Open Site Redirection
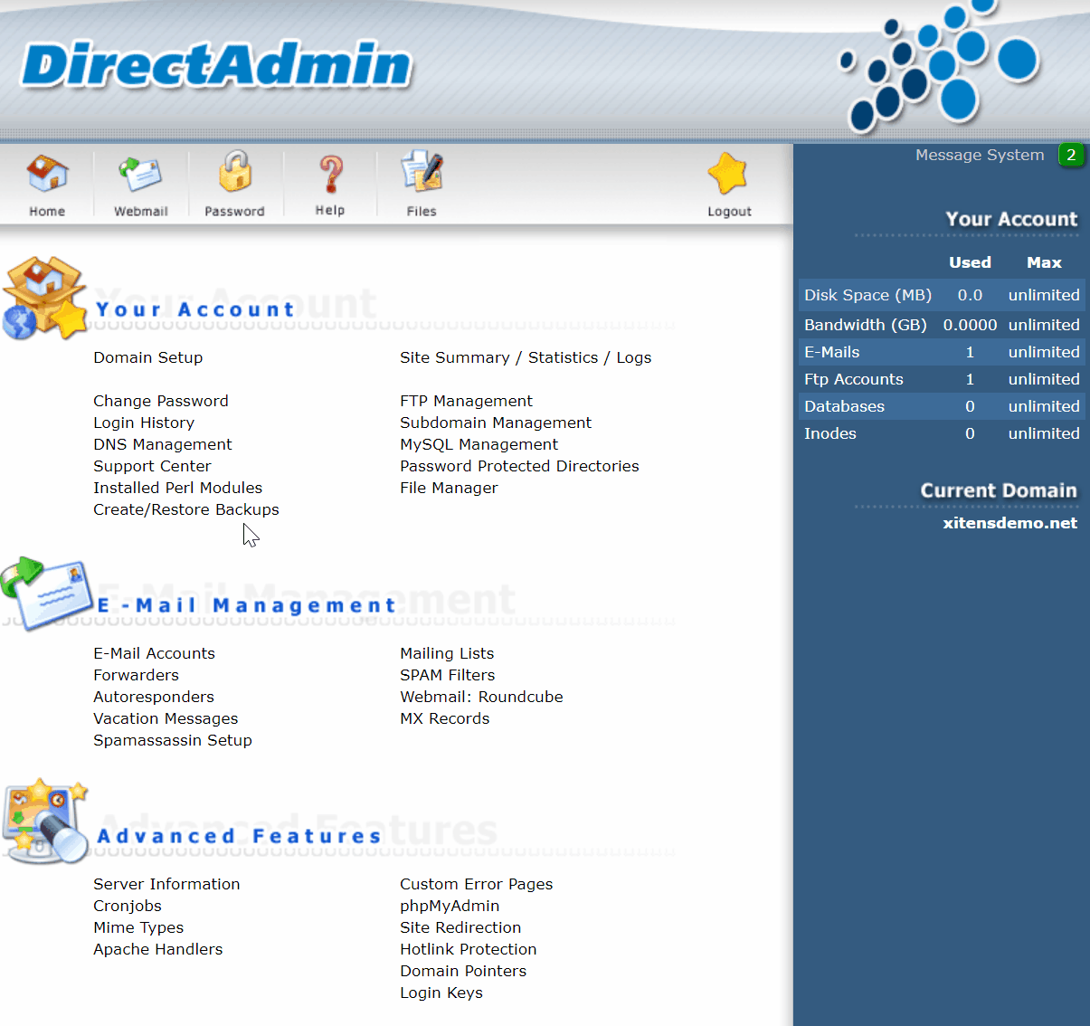Image resolution: width=1090 pixels, height=1026 pixels. point(460,927)
